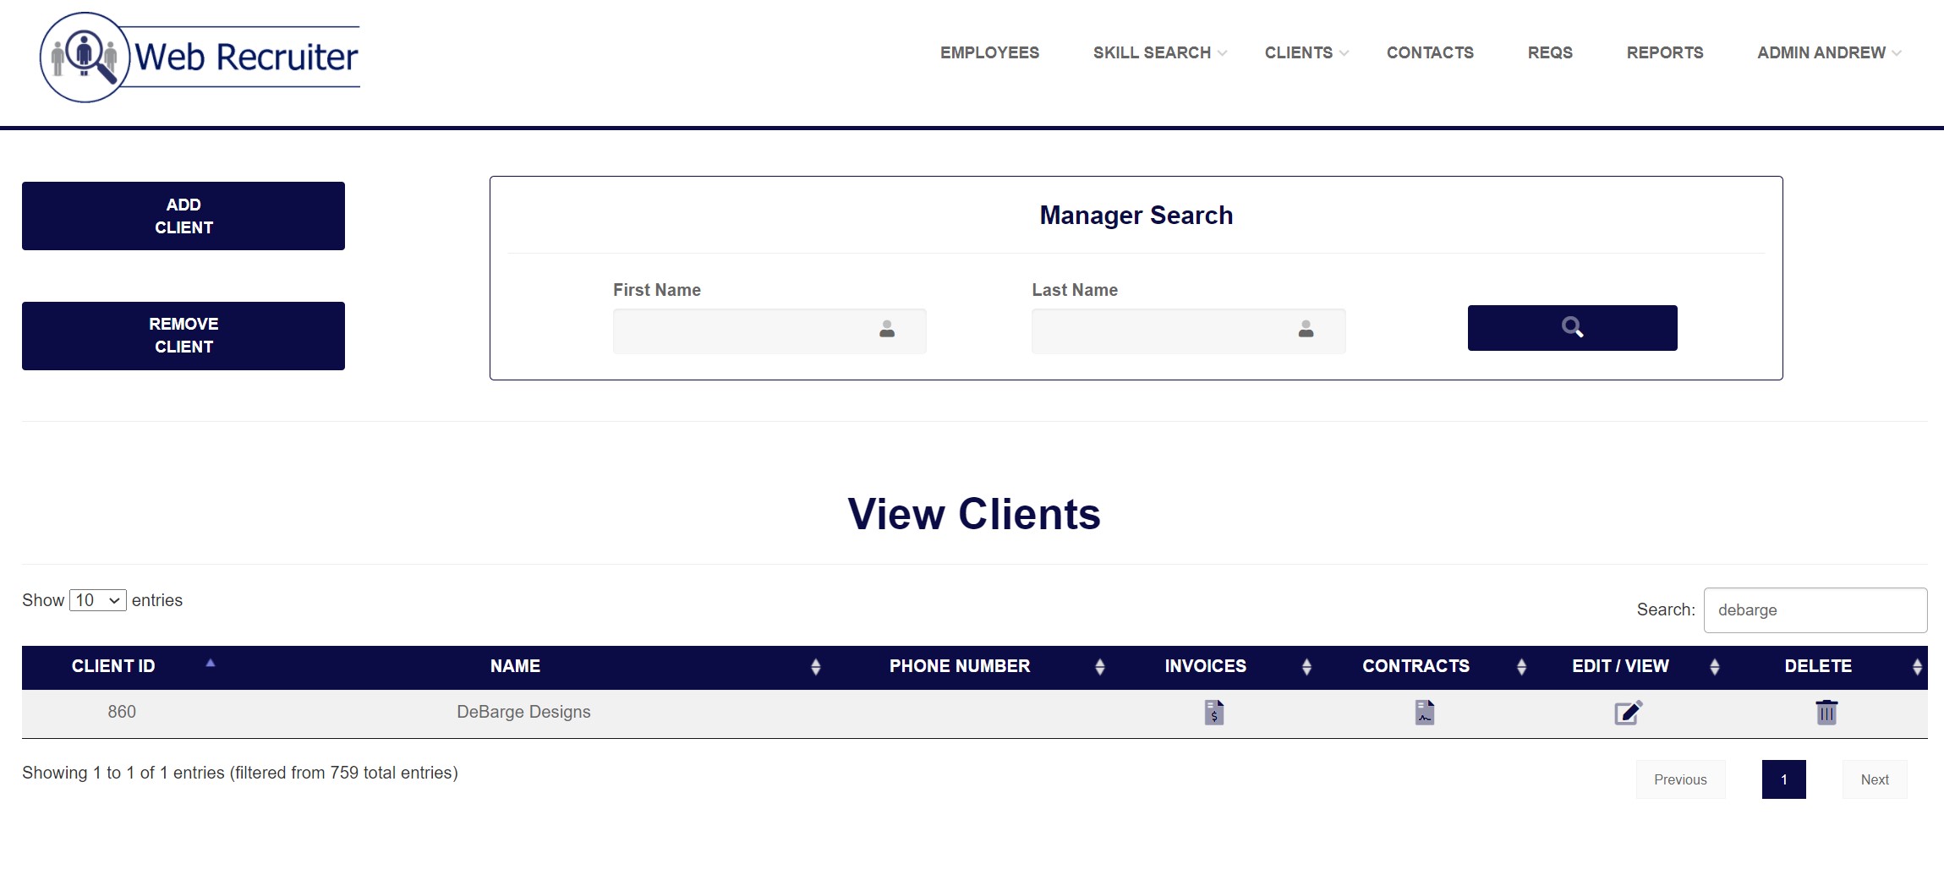The image size is (1944, 891).
Task: Go to the Employees page
Action: 989,52
